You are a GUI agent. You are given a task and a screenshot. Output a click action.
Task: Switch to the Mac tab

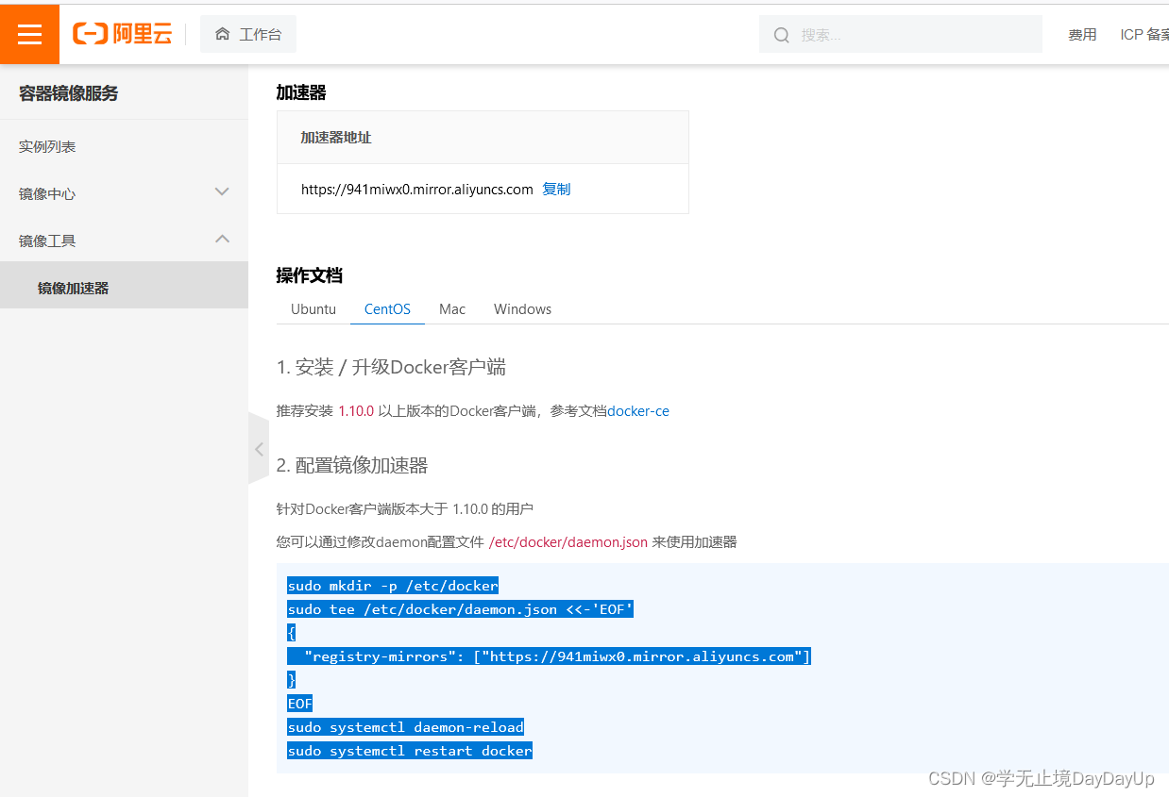click(452, 309)
